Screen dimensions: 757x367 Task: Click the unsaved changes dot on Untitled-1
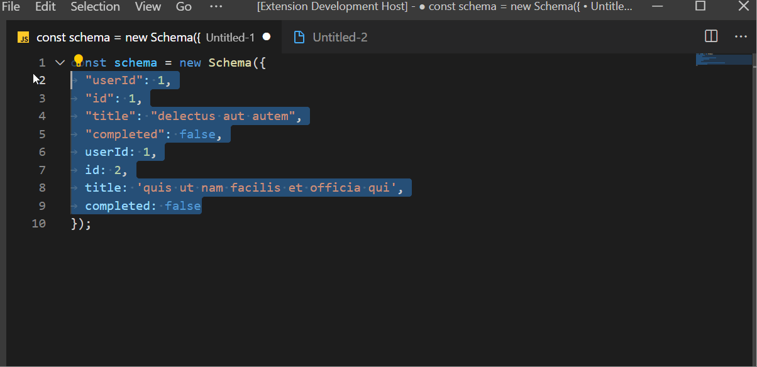(267, 37)
